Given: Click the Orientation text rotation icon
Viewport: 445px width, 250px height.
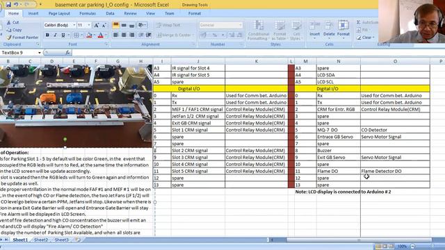Looking at the screenshot, I should (141, 25).
